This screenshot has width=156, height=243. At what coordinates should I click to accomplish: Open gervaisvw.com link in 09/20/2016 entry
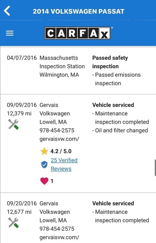59,237
